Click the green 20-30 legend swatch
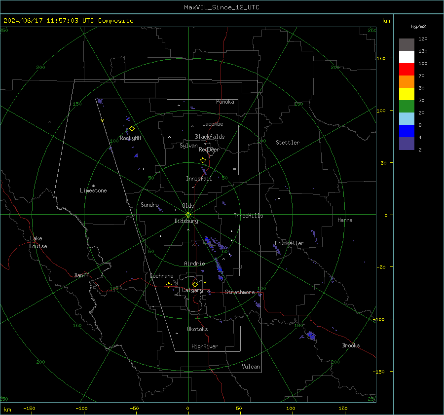 pos(407,107)
